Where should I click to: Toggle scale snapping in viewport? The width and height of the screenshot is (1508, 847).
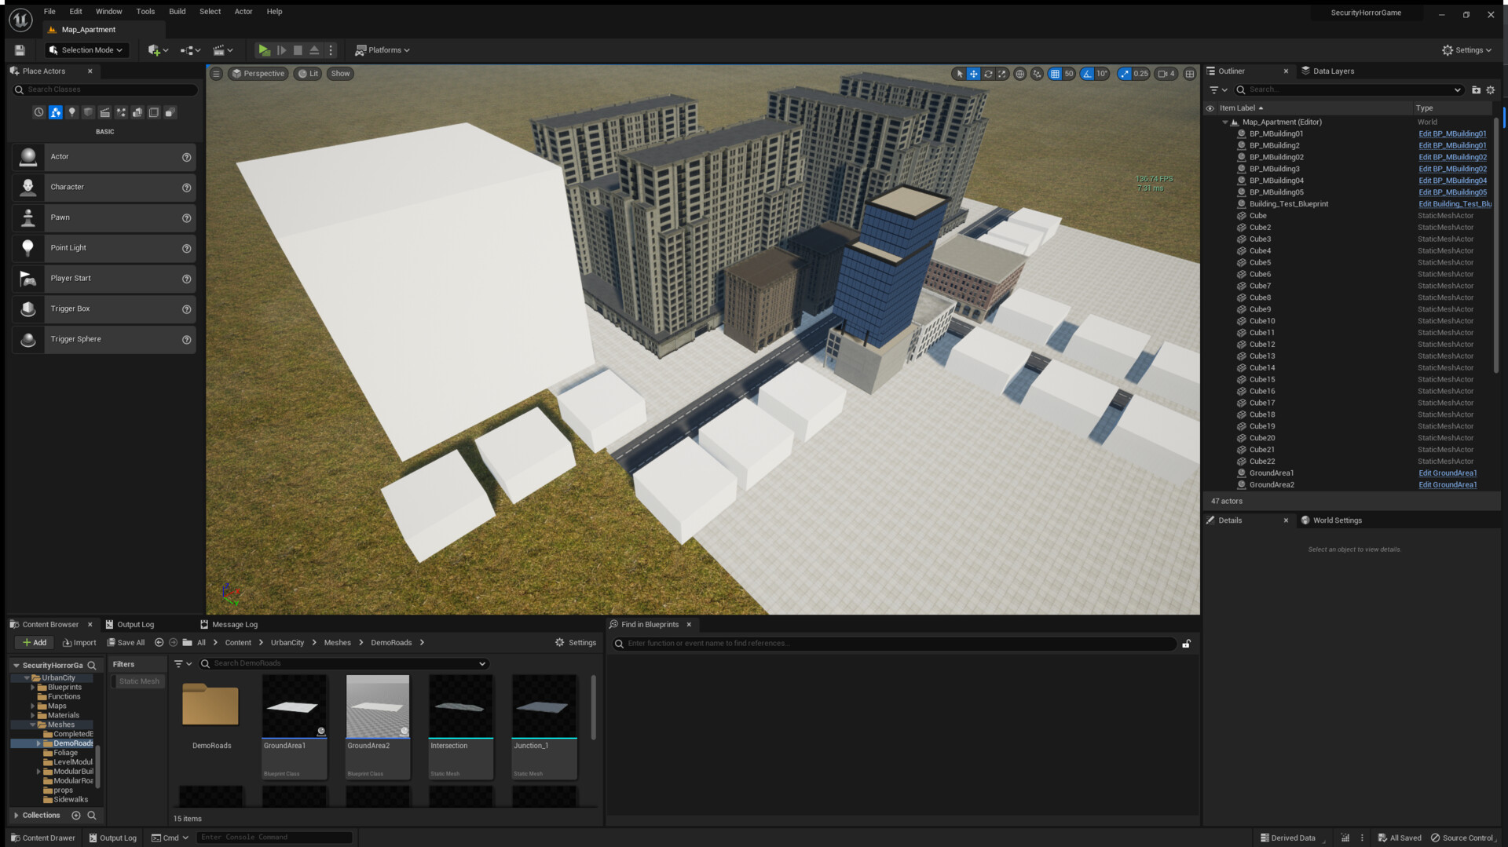[x=1125, y=74]
